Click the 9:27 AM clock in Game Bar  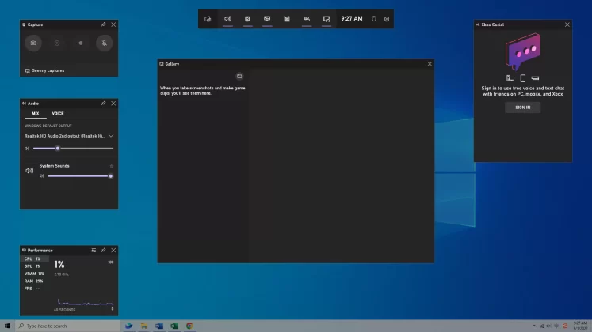coord(352,19)
